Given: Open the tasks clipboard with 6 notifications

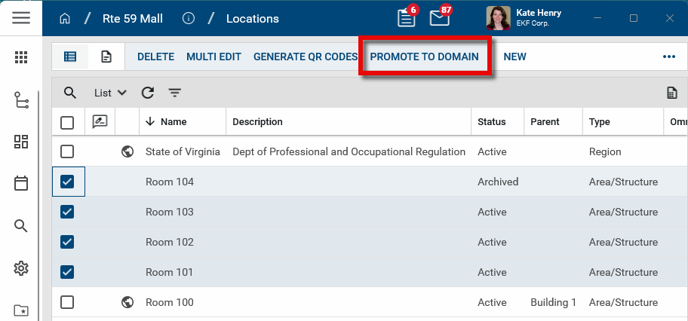Looking at the screenshot, I should [406, 18].
